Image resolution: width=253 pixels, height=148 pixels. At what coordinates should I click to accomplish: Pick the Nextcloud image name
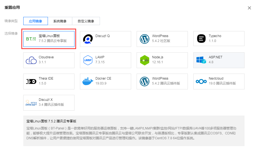click(x=216, y=78)
